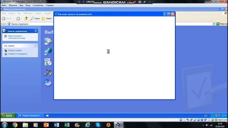
Task: Click the Back arrow in Control Panel toolbar
Action: point(4,18)
